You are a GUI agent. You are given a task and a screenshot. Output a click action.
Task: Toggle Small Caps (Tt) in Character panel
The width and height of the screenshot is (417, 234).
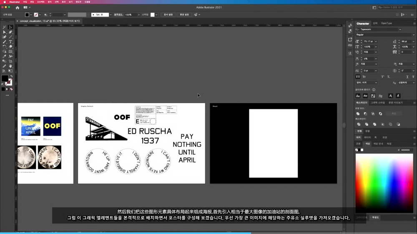(x=364, y=77)
